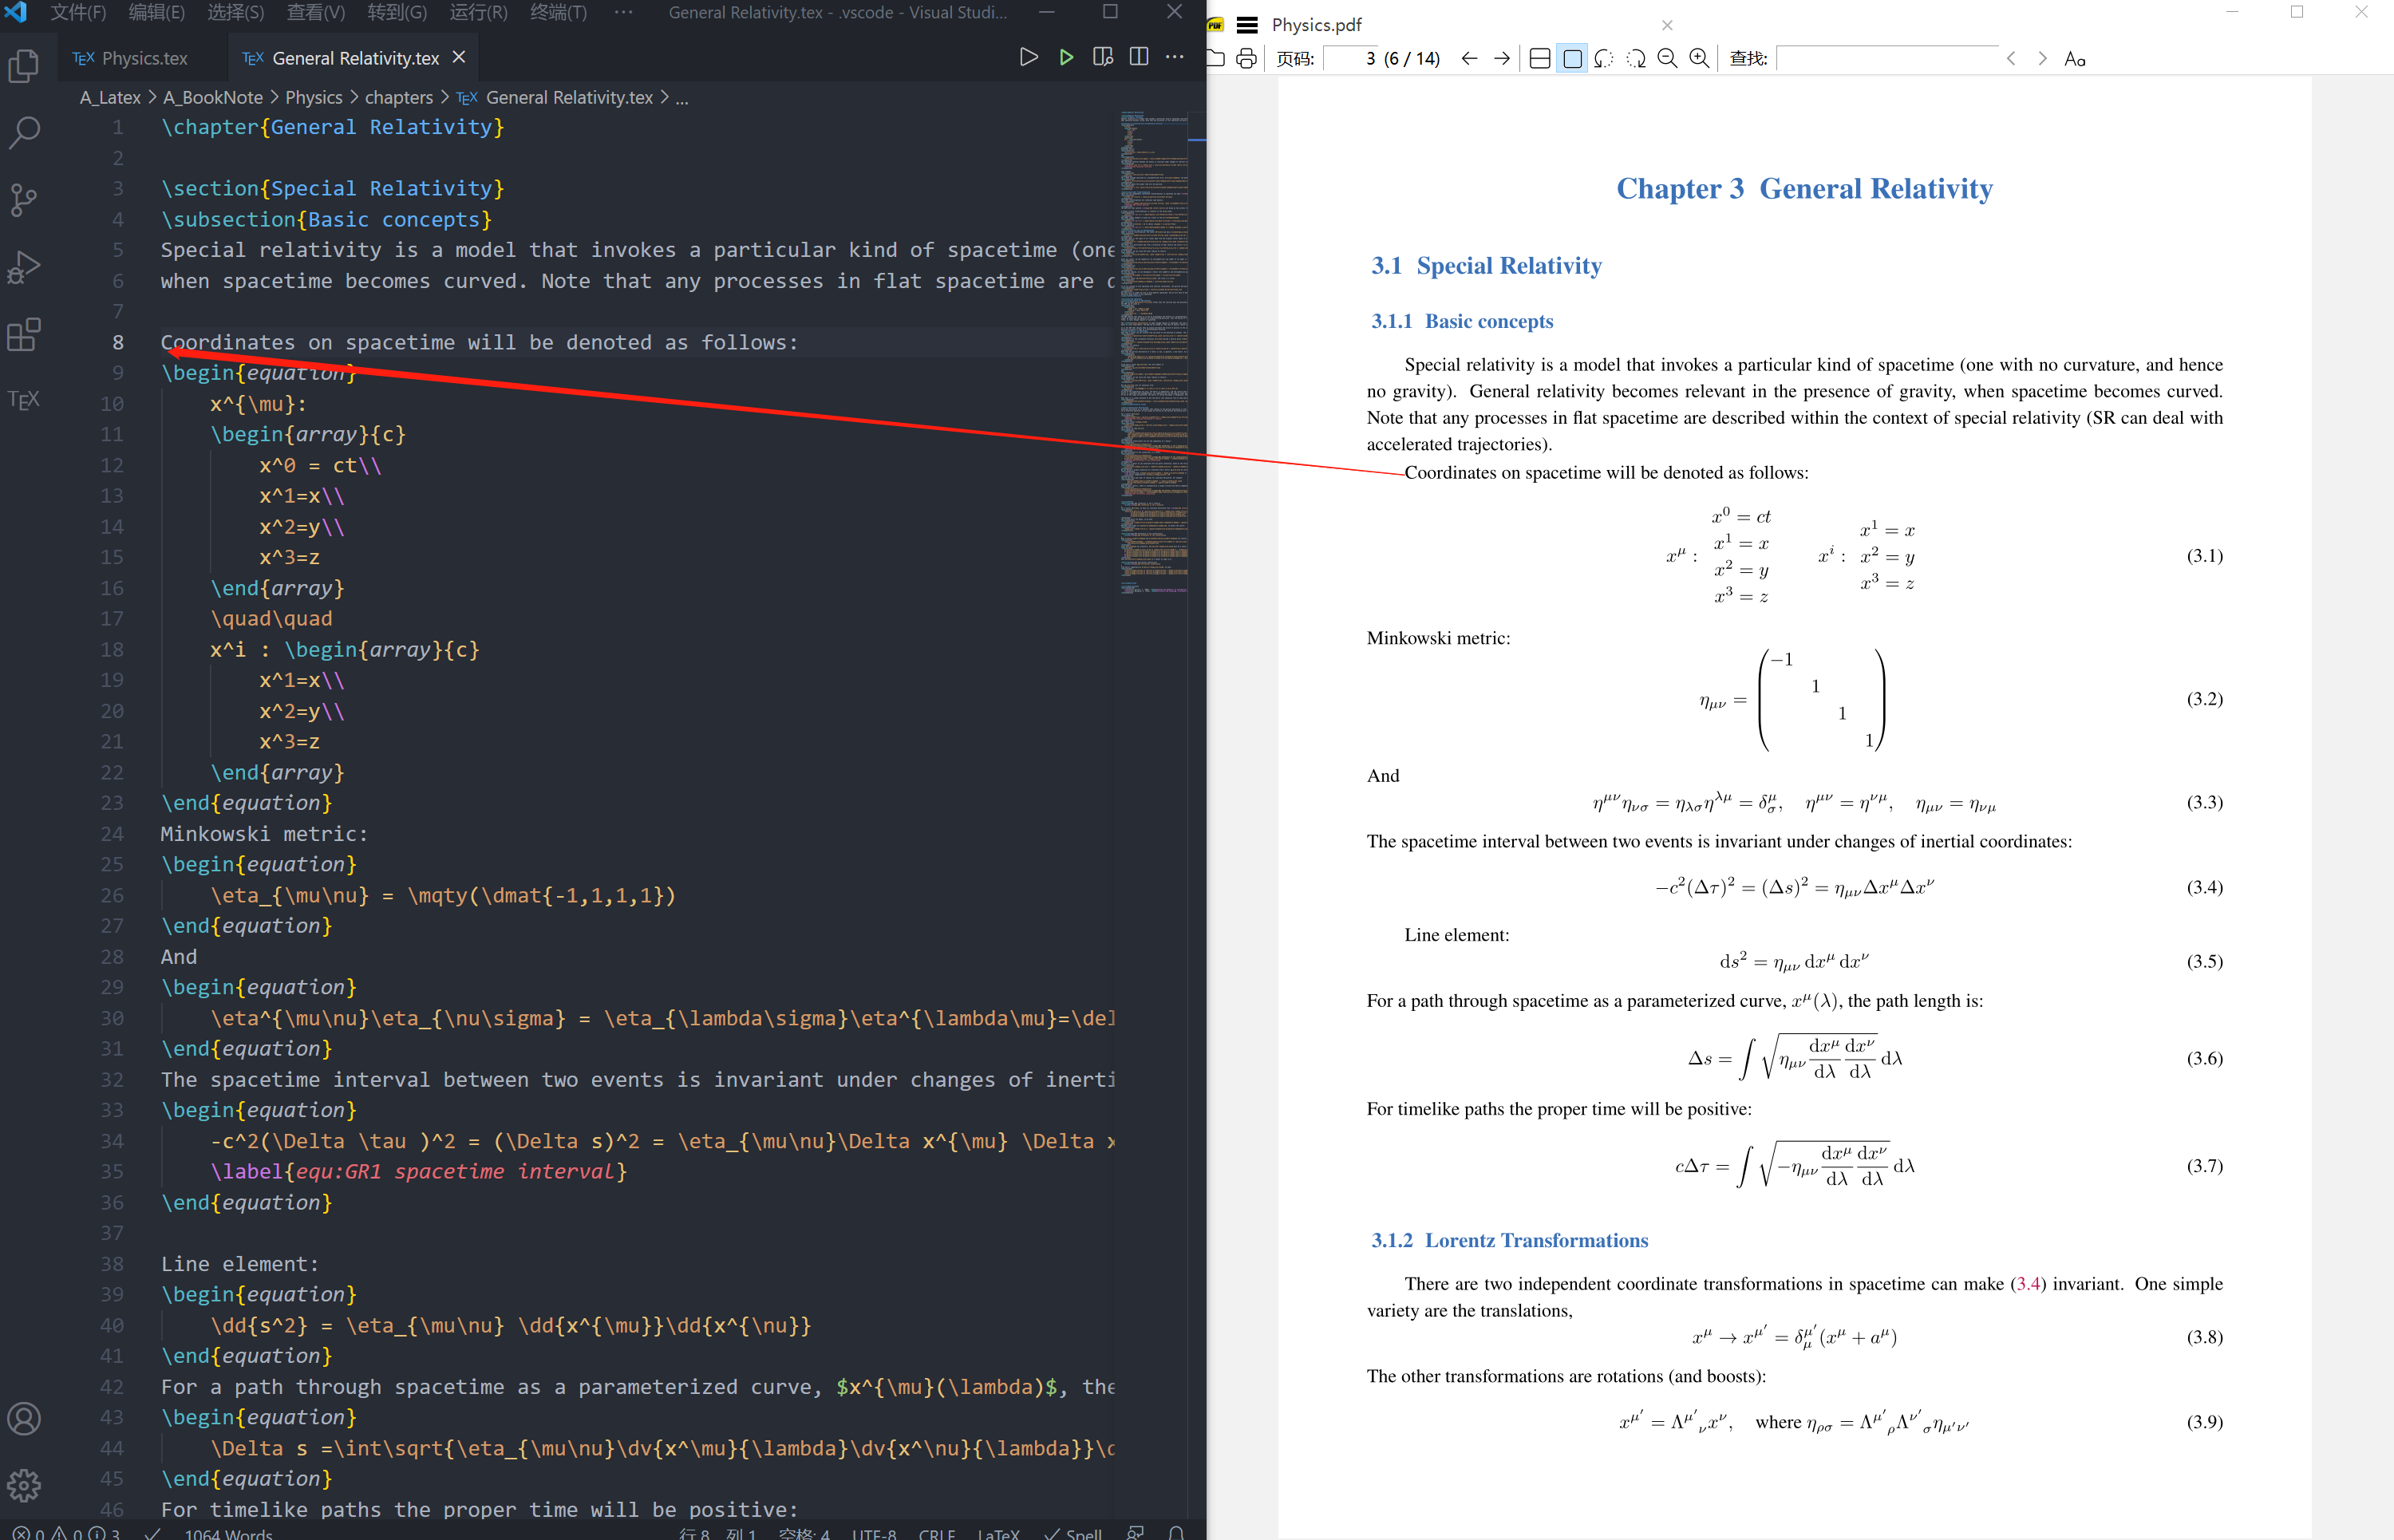Open the SumatraPDF hamburger menu
2394x1540 pixels.
click(x=1247, y=24)
